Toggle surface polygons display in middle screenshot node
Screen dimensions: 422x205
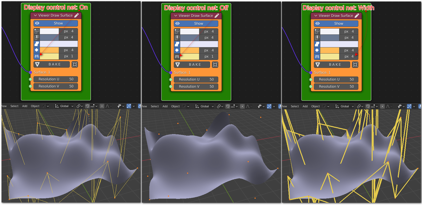[x=177, y=44]
